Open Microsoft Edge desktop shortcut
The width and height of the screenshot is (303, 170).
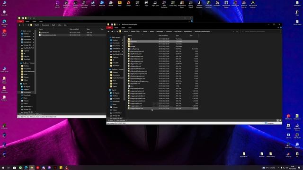tap(4, 23)
